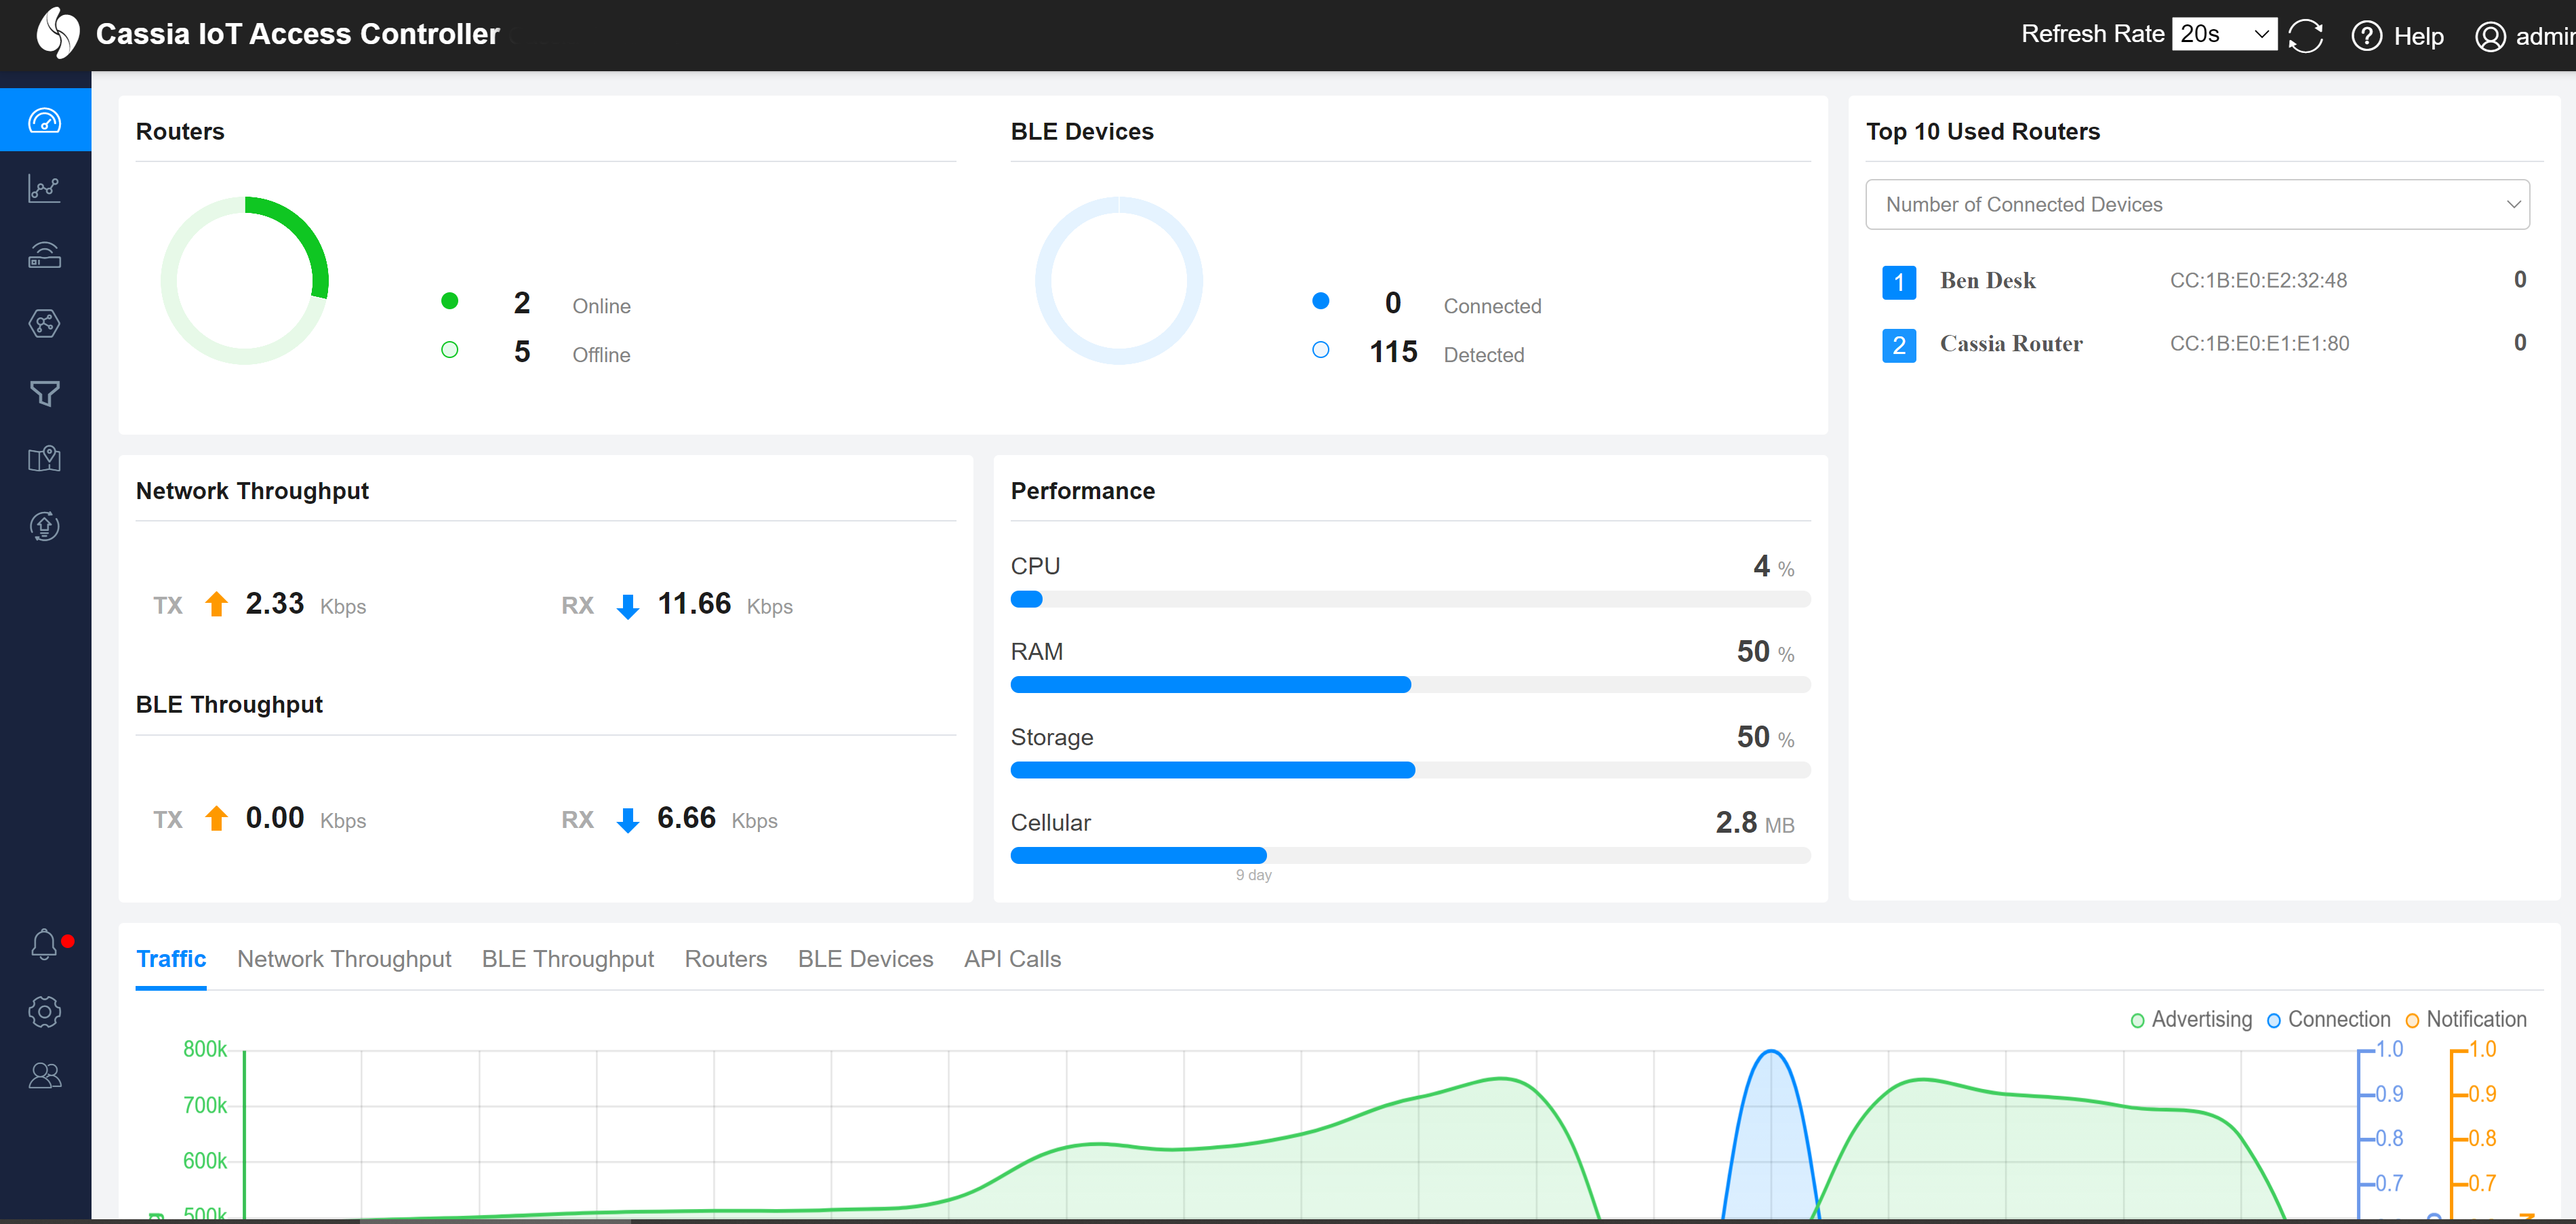Switch to the Network Throughput tab

pyautogui.click(x=344, y=959)
